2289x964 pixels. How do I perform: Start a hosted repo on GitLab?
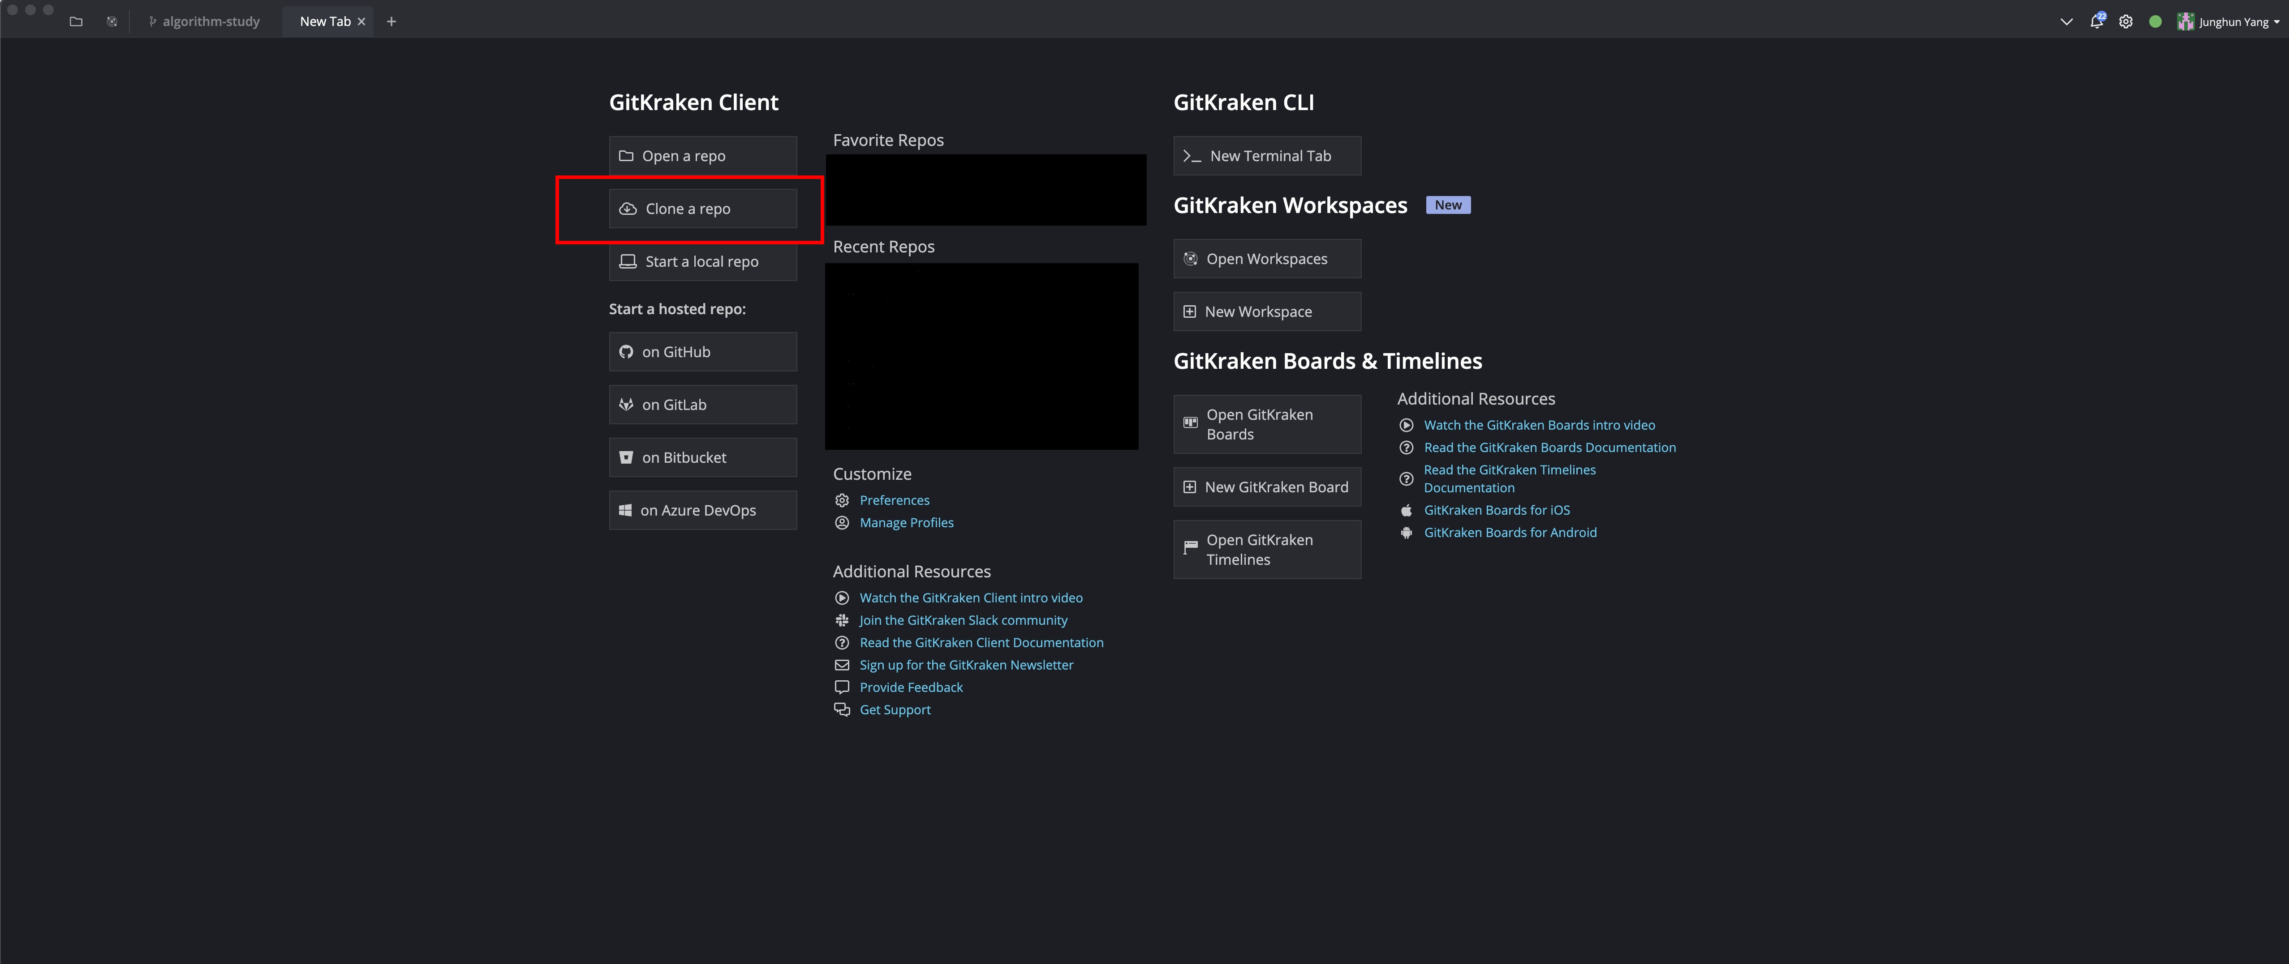tap(702, 405)
